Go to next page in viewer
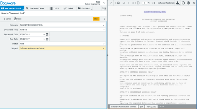Image resolution: width=197 pixels, height=109 pixels. [152, 3]
